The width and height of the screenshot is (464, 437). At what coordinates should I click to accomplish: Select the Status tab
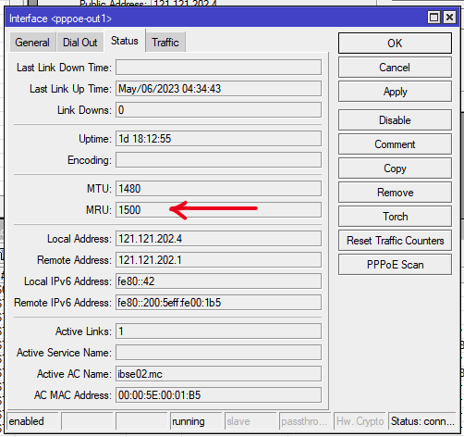tap(125, 41)
